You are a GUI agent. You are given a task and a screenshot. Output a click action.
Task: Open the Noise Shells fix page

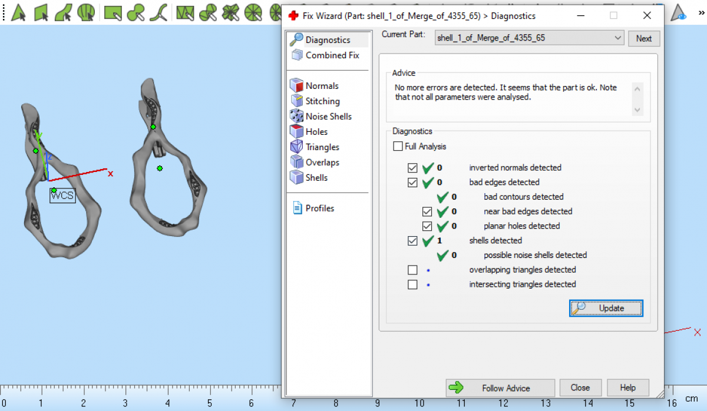point(328,117)
